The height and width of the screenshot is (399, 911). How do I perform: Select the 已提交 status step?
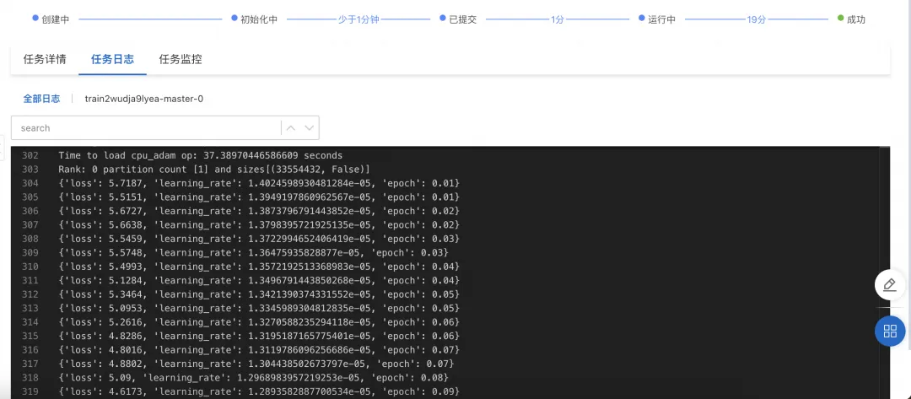(x=458, y=19)
